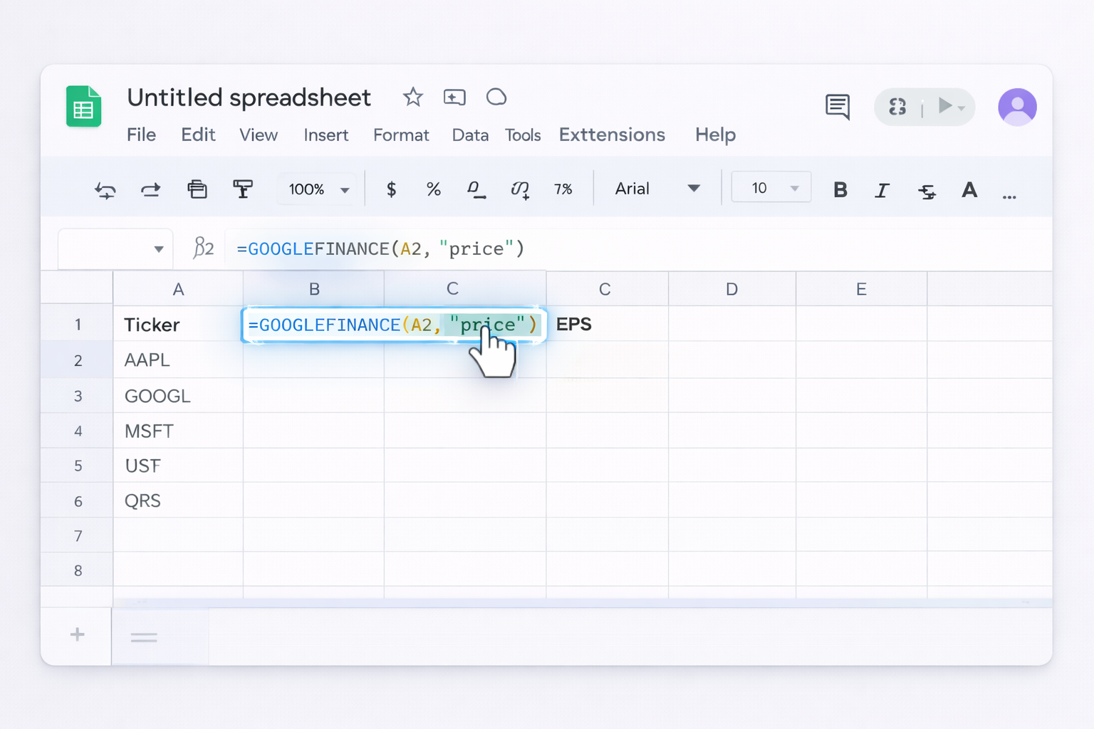Check the cloud save status icon
The height and width of the screenshot is (729, 1094).
[x=496, y=97]
